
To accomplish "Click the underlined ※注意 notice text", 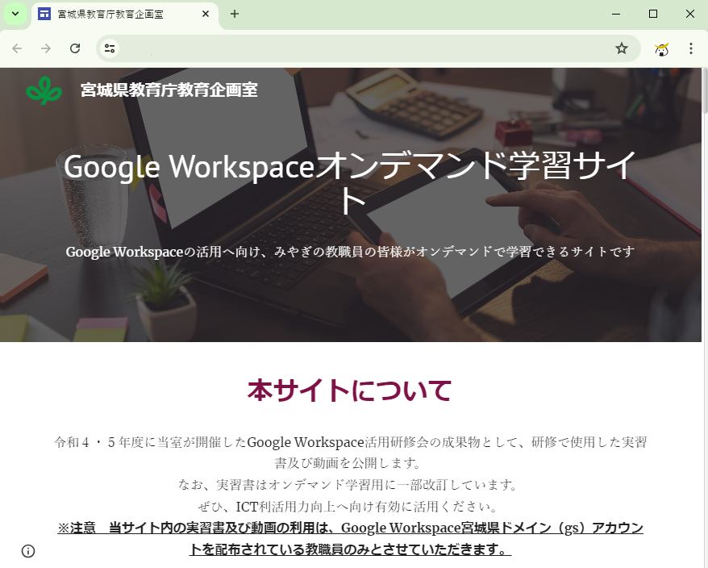I will coord(350,539).
